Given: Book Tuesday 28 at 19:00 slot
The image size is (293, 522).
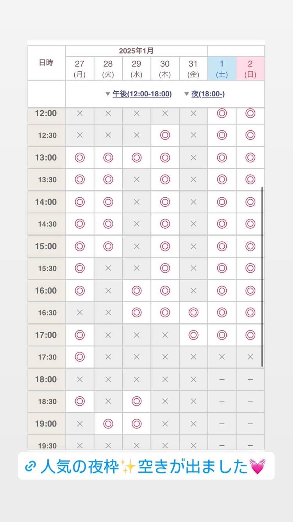Looking at the screenshot, I should (108, 424).
